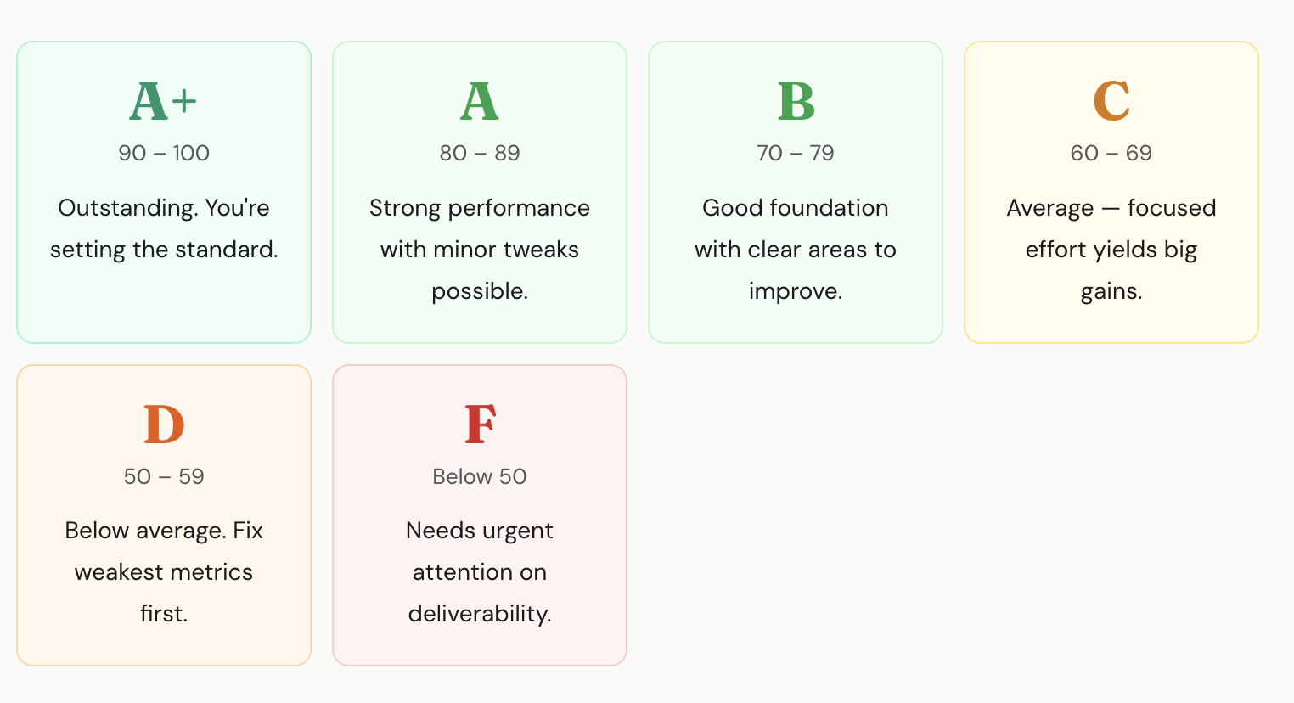Click empty space at bottom of A+ card
1294x703 pixels.
pos(164,310)
